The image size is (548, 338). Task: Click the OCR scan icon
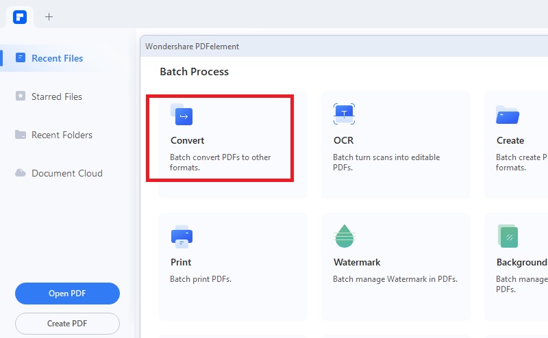(345, 114)
